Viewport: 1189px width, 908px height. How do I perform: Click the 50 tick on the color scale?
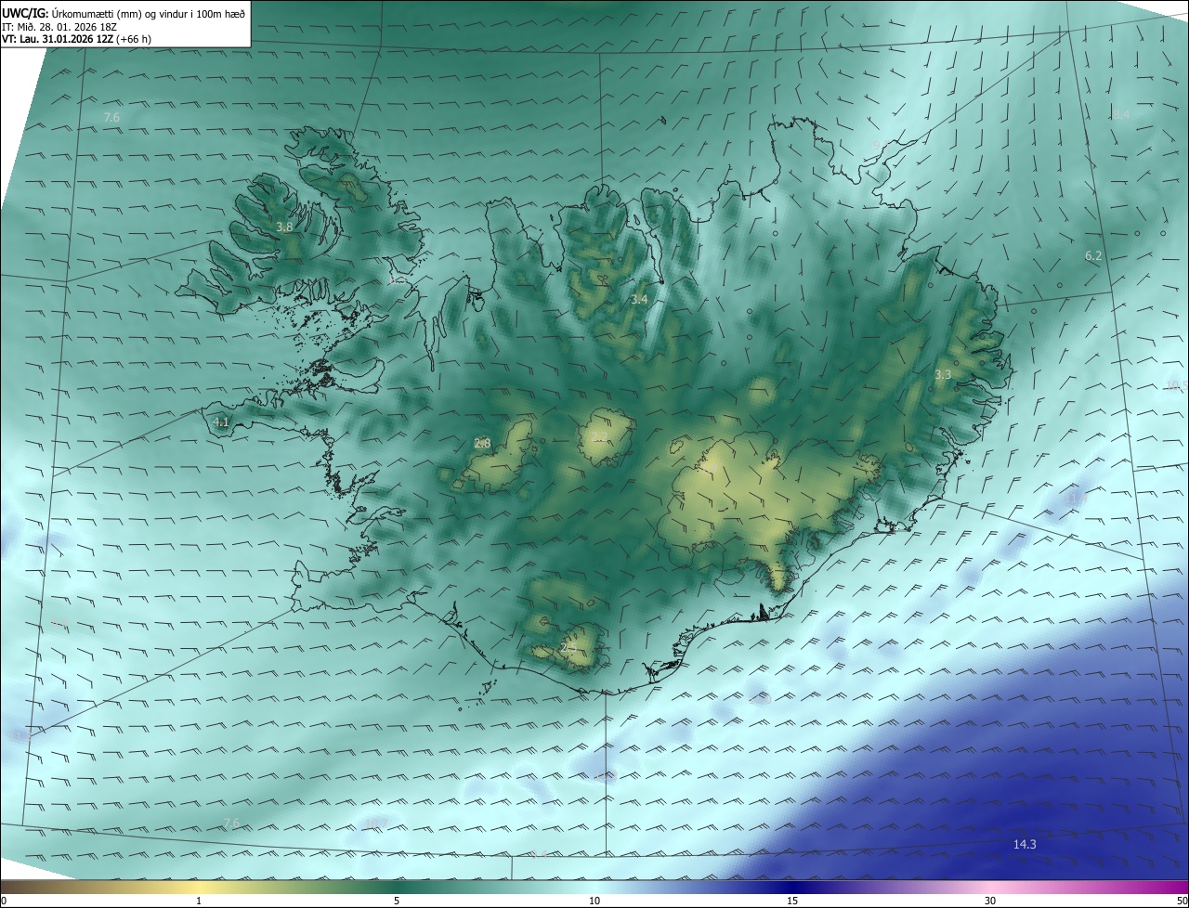(1182, 901)
